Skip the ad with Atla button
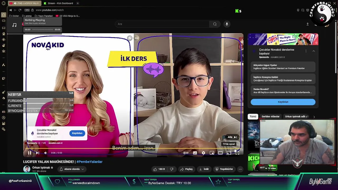The image size is (338, 190). (232, 137)
